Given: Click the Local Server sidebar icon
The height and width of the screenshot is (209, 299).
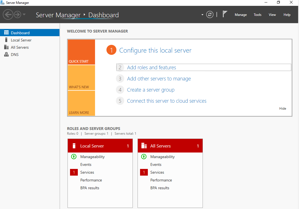Looking at the screenshot, I should click(6, 40).
